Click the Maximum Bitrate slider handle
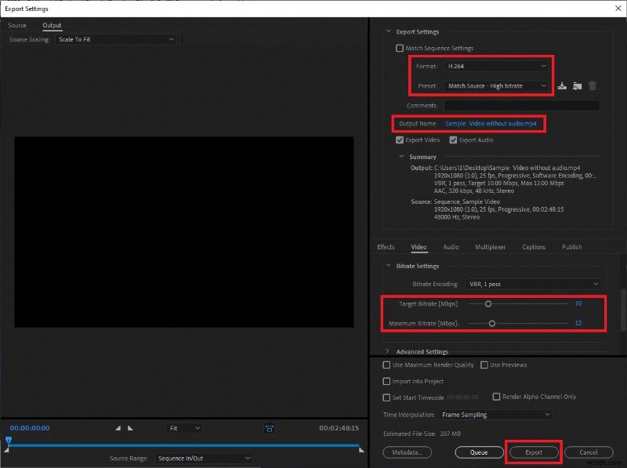The image size is (627, 468). pyautogui.click(x=492, y=323)
